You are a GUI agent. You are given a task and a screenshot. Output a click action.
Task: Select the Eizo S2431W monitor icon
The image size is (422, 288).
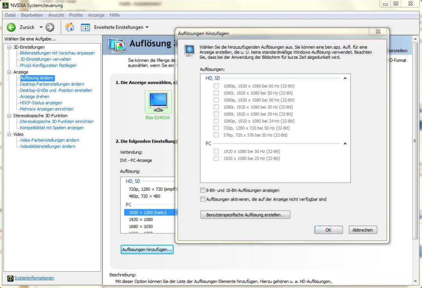pyautogui.click(x=158, y=102)
